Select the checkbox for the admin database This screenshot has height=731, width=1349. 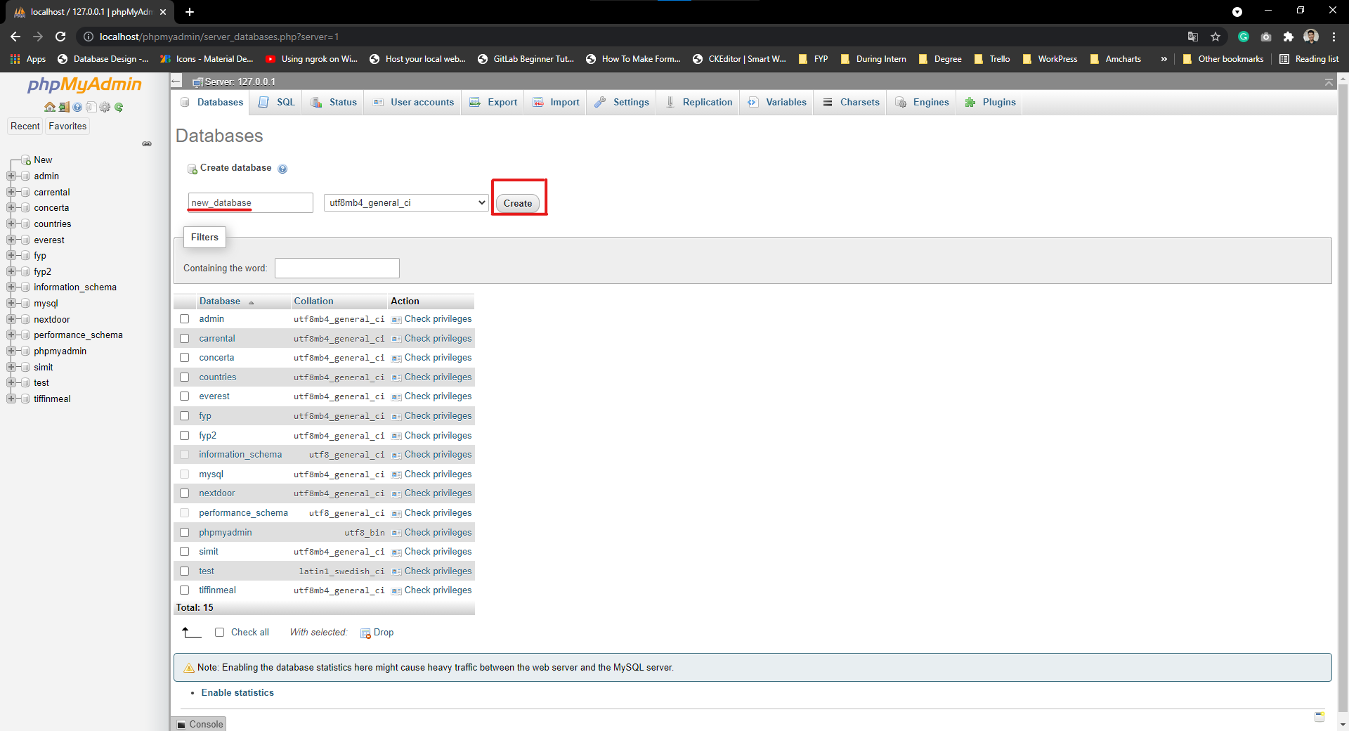184,318
